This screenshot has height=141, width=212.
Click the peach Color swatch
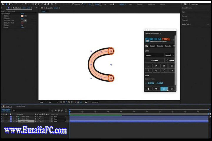[x=22, y=16]
